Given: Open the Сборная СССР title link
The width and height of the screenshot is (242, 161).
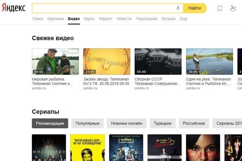Looking at the screenshot, I should (157, 81).
